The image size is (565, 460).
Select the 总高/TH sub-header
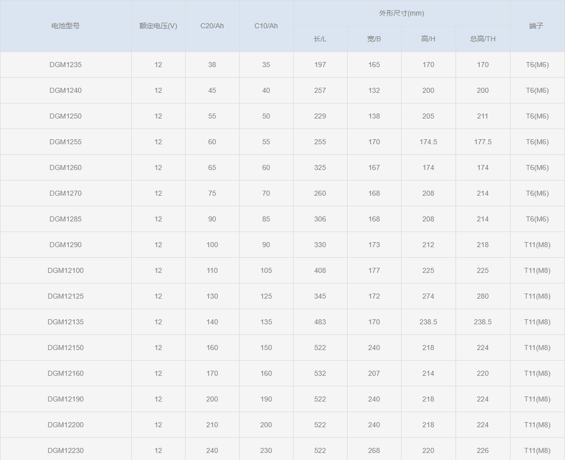483,39
